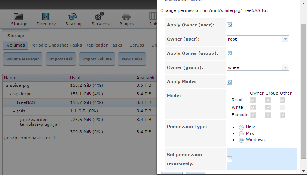Uncheck the Apply Owner (user) checkbox

[230, 25]
